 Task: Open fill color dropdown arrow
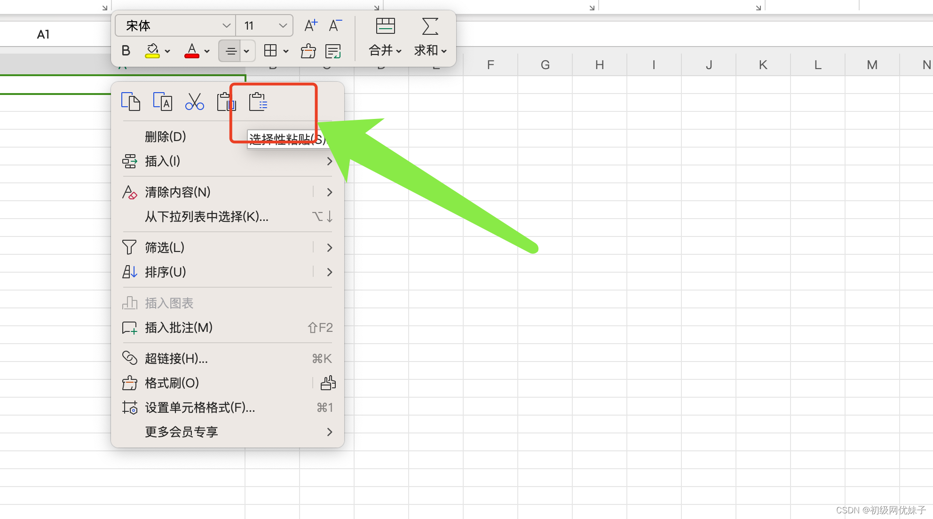(167, 51)
